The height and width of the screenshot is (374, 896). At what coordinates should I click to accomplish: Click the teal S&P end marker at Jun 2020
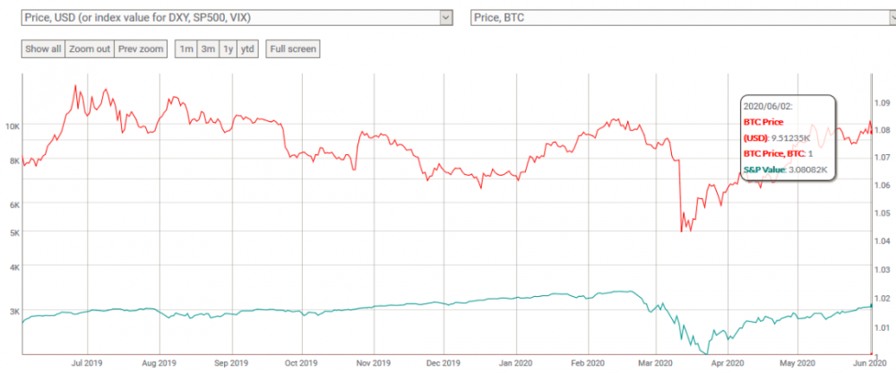pyautogui.click(x=872, y=306)
